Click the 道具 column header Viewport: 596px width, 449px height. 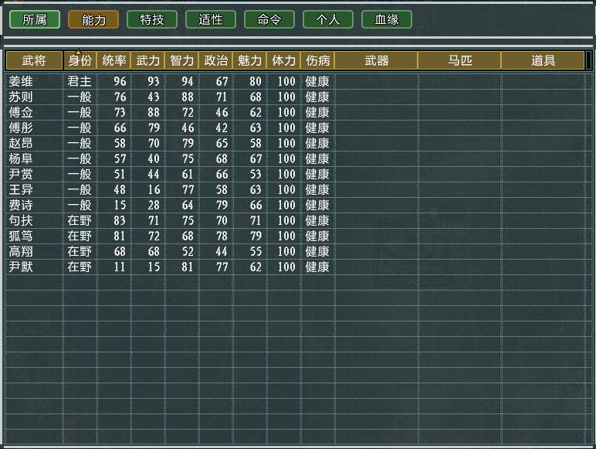tap(543, 60)
